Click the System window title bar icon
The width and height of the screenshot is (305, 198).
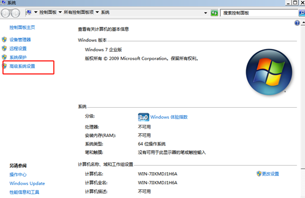pyautogui.click(x=3, y=3)
